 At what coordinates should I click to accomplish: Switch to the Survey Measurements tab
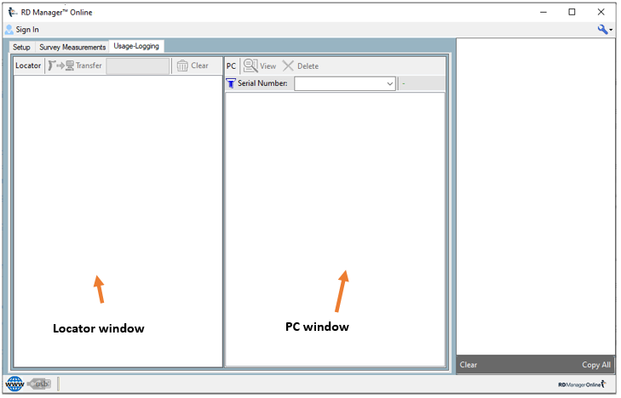(x=72, y=48)
